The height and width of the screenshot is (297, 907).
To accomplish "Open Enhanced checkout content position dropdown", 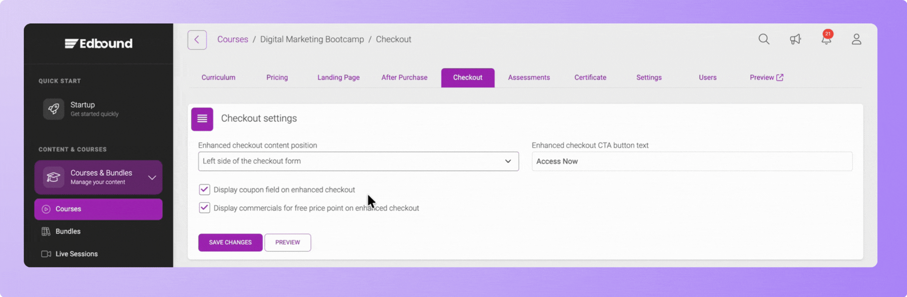I will pyautogui.click(x=358, y=161).
